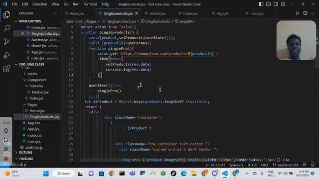Open the Source Control view
Screen dimensions: 319x179
click(6, 42)
